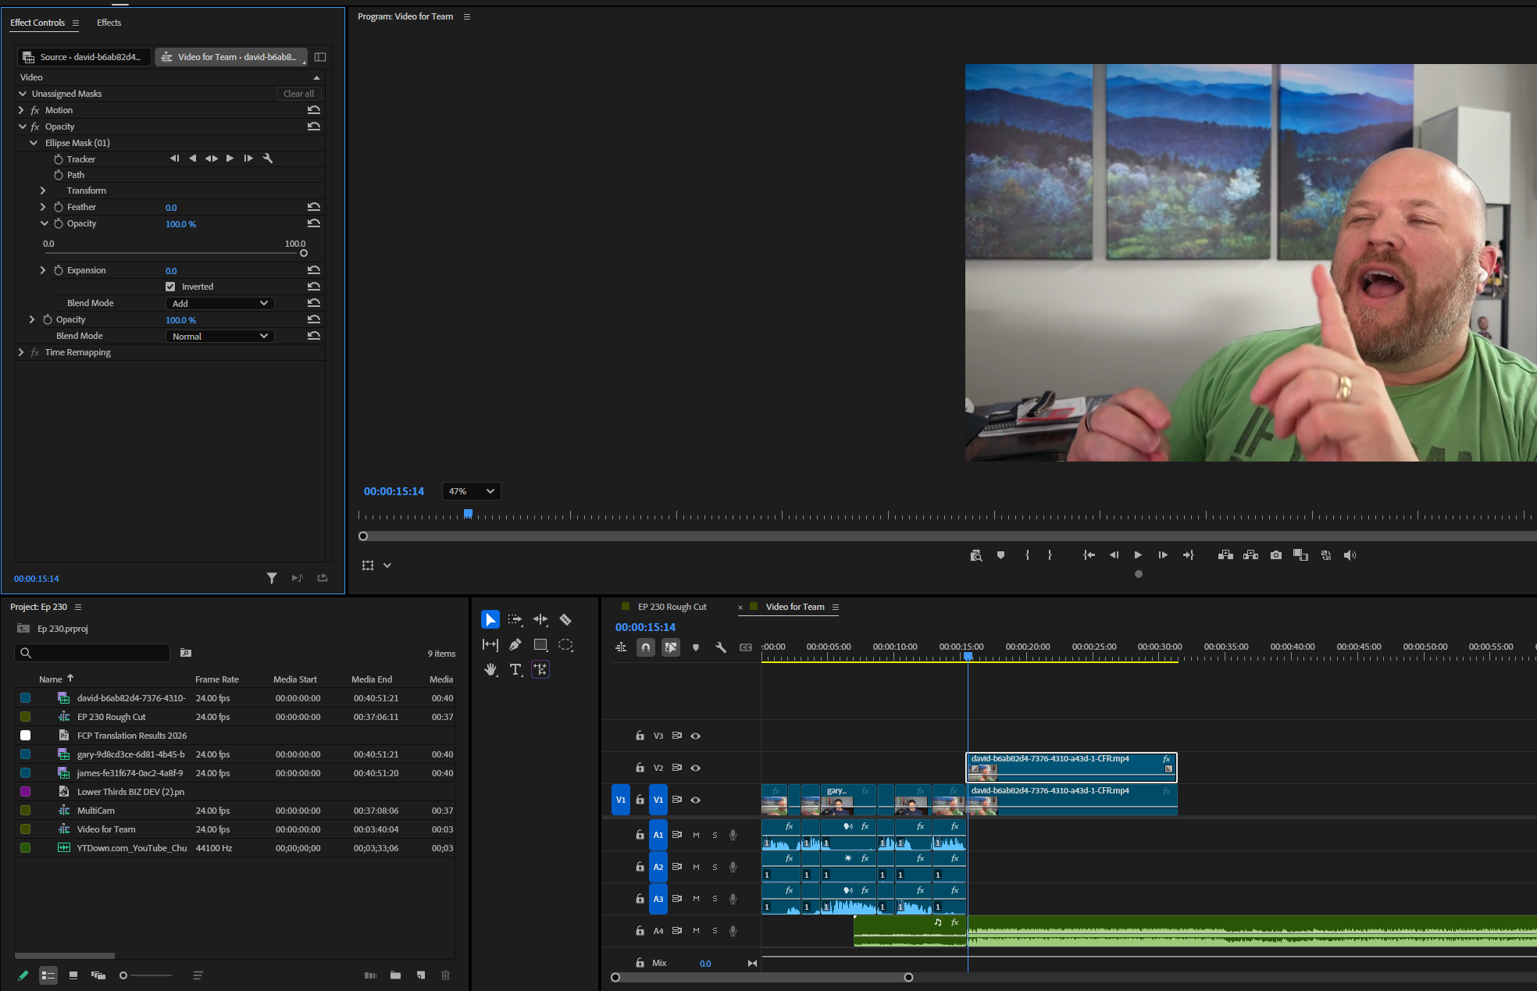1537x991 pixels.
Task: Select the Type tool
Action: pos(515,670)
